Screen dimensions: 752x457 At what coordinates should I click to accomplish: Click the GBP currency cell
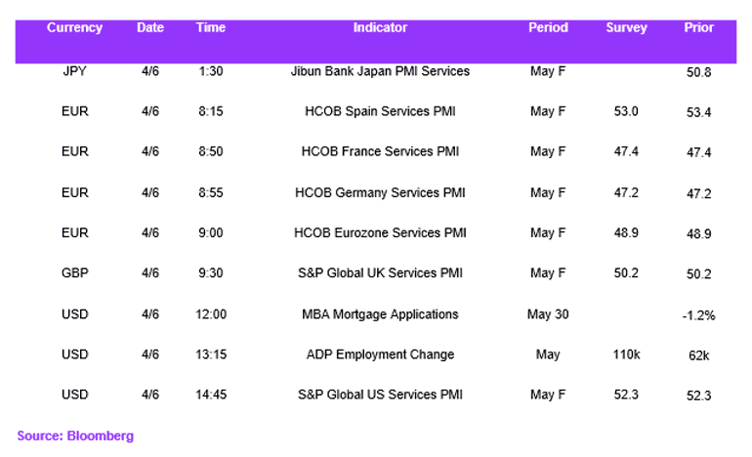coord(75,273)
